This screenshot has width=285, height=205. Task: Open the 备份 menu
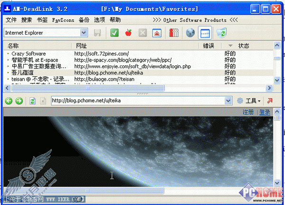(x=84, y=20)
